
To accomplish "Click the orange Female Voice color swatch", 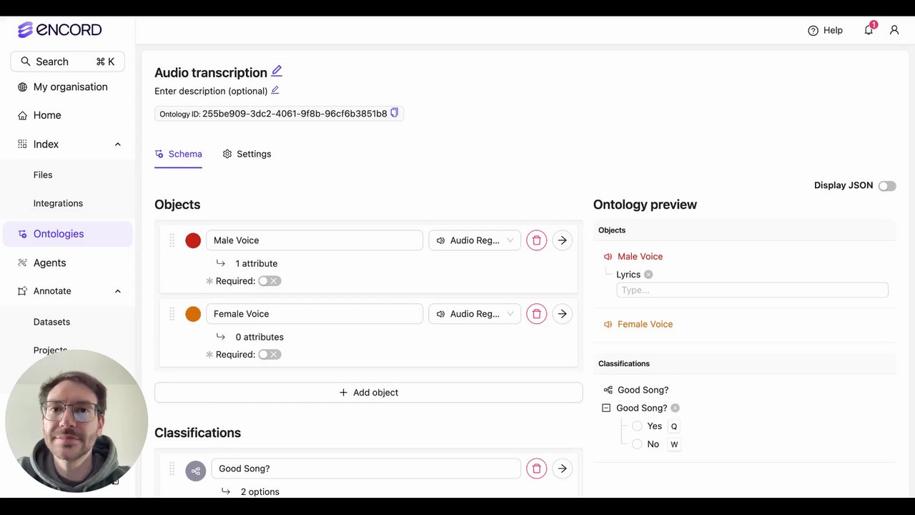I will click(193, 314).
